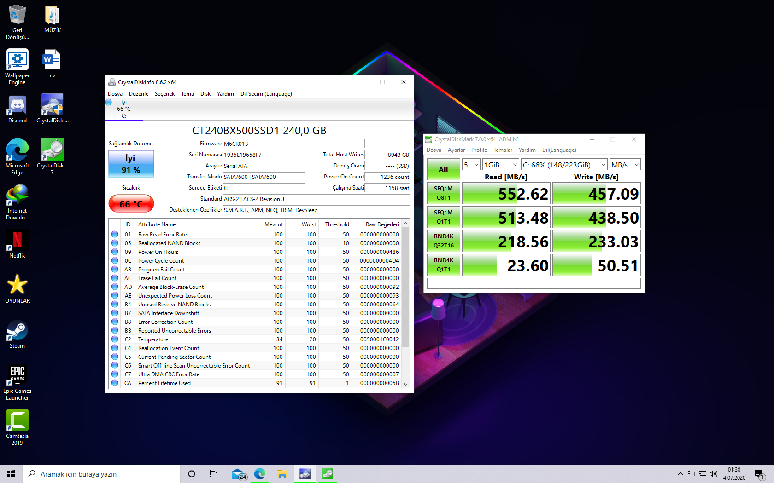The width and height of the screenshot is (774, 483).
Task: Launch Steam desktop shortcut
Action: [17, 334]
